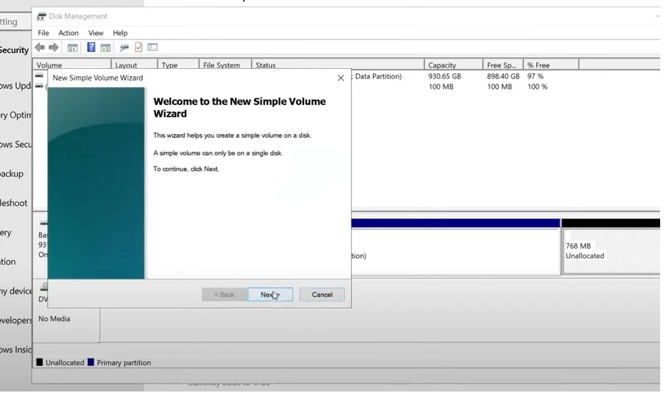This screenshot has width=666, height=401.
Task: Click the second volume row's drive icon
Action: point(39,86)
